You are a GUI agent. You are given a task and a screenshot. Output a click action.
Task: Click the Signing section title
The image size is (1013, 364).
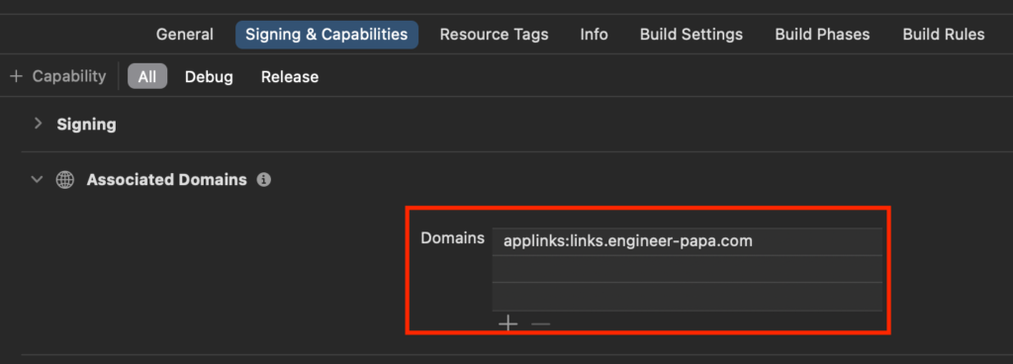[x=87, y=124]
